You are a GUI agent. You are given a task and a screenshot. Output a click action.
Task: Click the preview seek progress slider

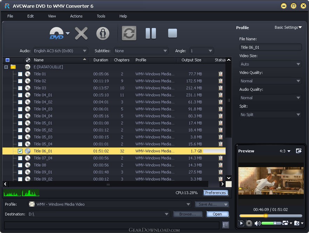[x=270, y=216]
